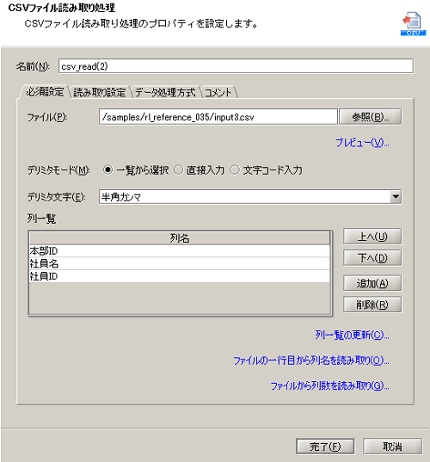
Task: Open the プレビュー(V) link
Action: pyautogui.click(x=362, y=143)
